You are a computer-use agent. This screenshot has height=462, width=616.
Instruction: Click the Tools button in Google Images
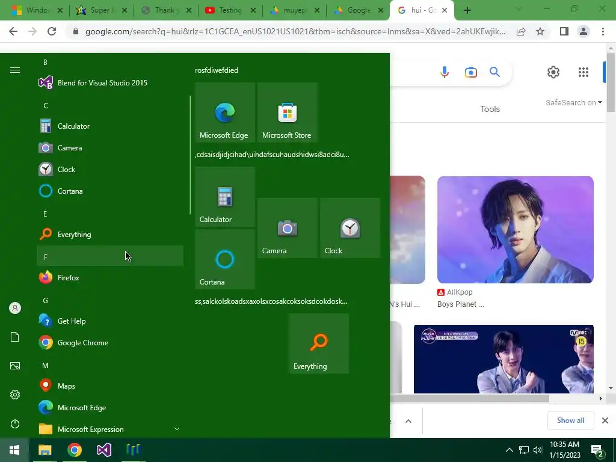[490, 109]
